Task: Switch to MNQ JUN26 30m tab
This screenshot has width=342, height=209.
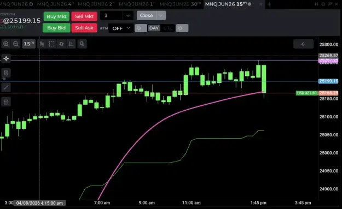Action: point(181,4)
